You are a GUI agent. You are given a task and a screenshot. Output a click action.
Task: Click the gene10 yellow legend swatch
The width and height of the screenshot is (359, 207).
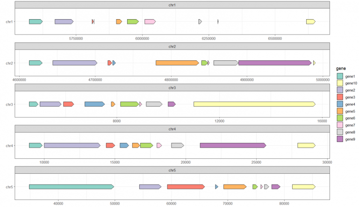340,83
